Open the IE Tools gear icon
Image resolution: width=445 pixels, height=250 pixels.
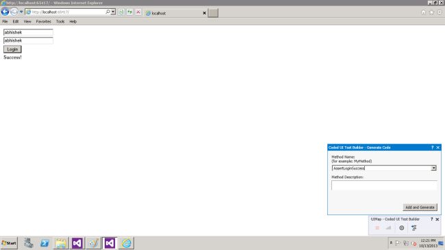pos(440,12)
